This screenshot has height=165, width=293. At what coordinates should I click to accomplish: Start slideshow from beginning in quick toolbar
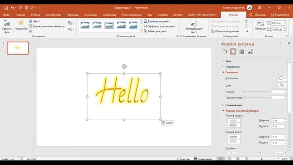(x=27, y=8)
